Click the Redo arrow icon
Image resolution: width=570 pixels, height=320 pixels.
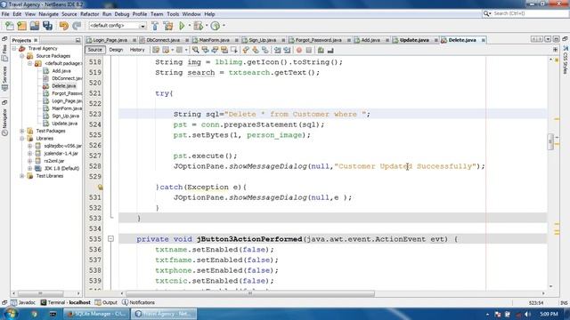pyautogui.click(x=77, y=26)
